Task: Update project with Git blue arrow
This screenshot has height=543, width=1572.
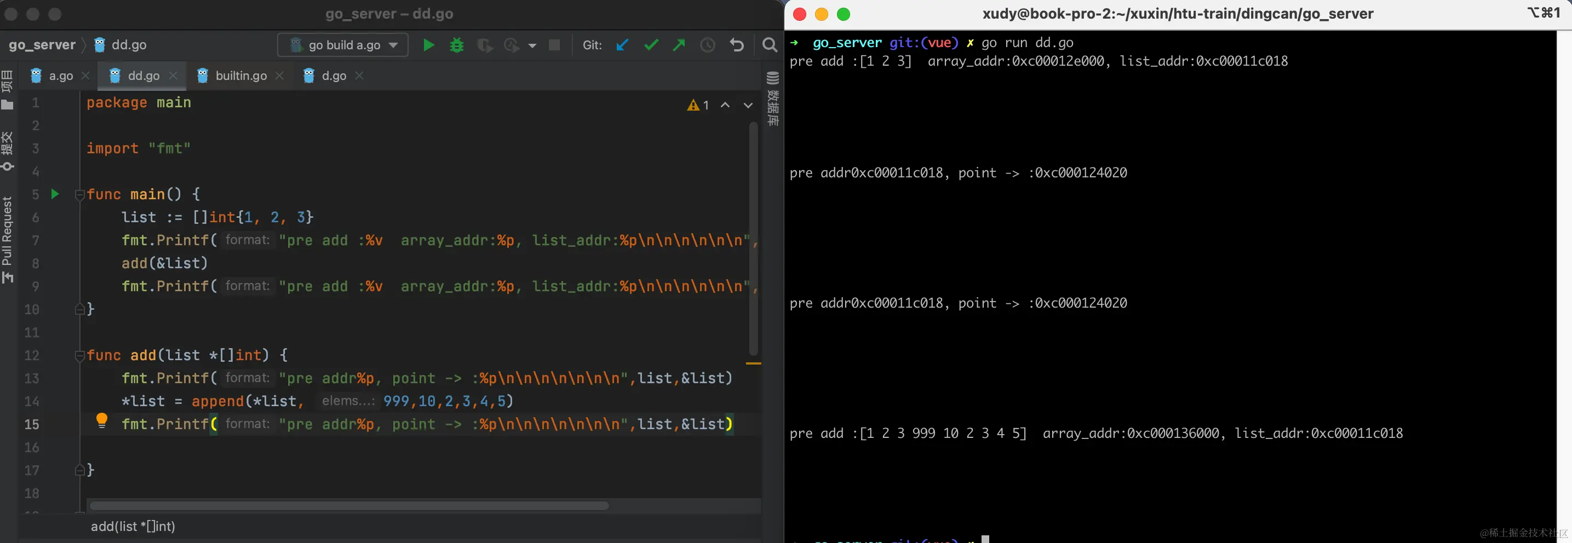Action: point(622,45)
